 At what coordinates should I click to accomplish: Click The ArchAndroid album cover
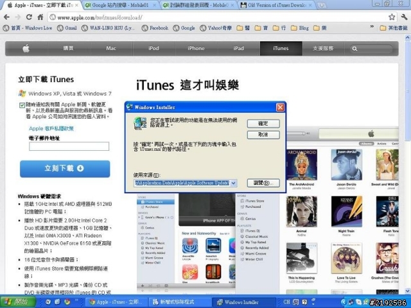[x=301, y=165]
